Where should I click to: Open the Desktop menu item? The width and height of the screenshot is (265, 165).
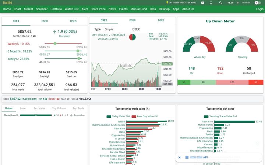click(164, 9)
